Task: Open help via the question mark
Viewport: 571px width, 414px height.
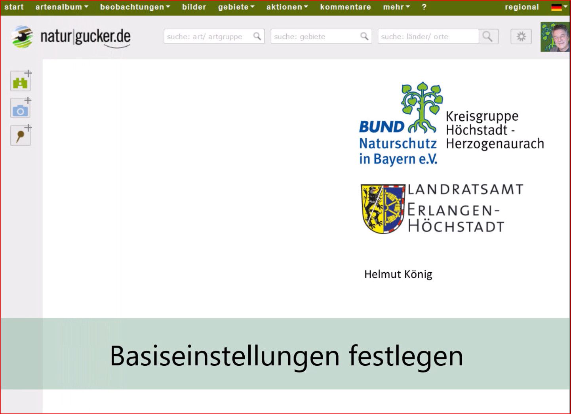Action: click(x=424, y=7)
